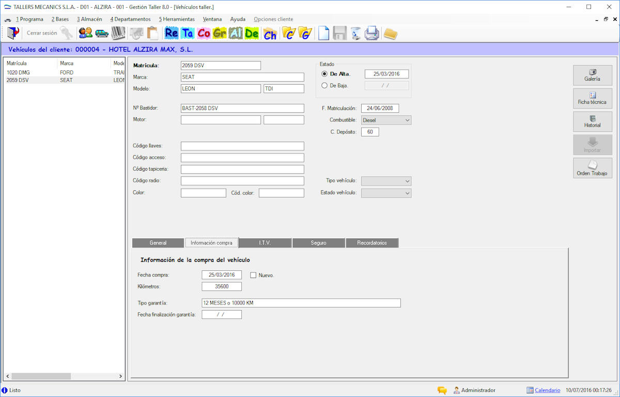Click the barcode toolbar icon
This screenshot has height=397, width=620.
point(118,33)
